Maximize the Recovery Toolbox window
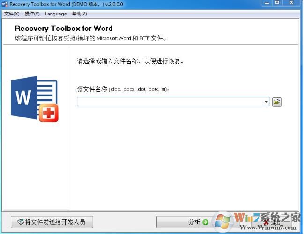 pos(277,3)
